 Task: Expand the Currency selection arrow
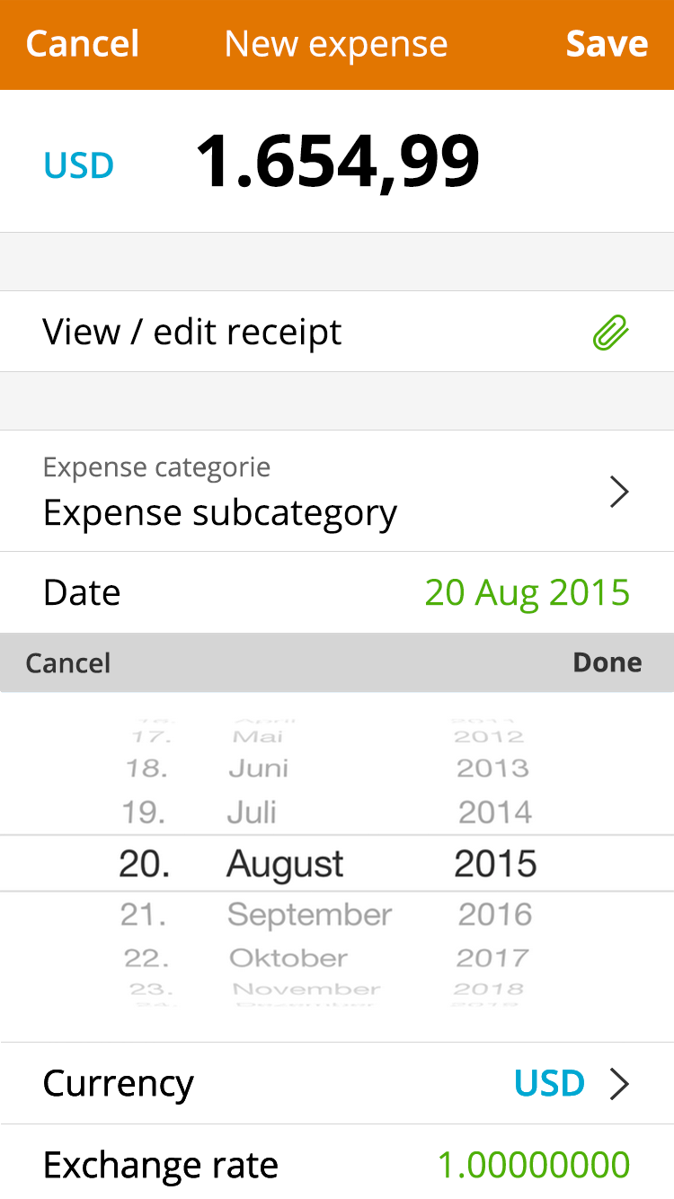pyautogui.click(x=618, y=1084)
